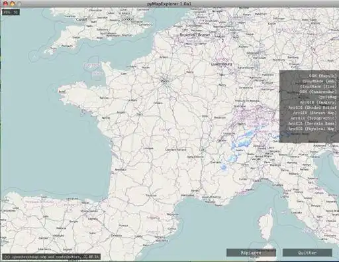Click the Cardiff label on the map

pos(81,20)
